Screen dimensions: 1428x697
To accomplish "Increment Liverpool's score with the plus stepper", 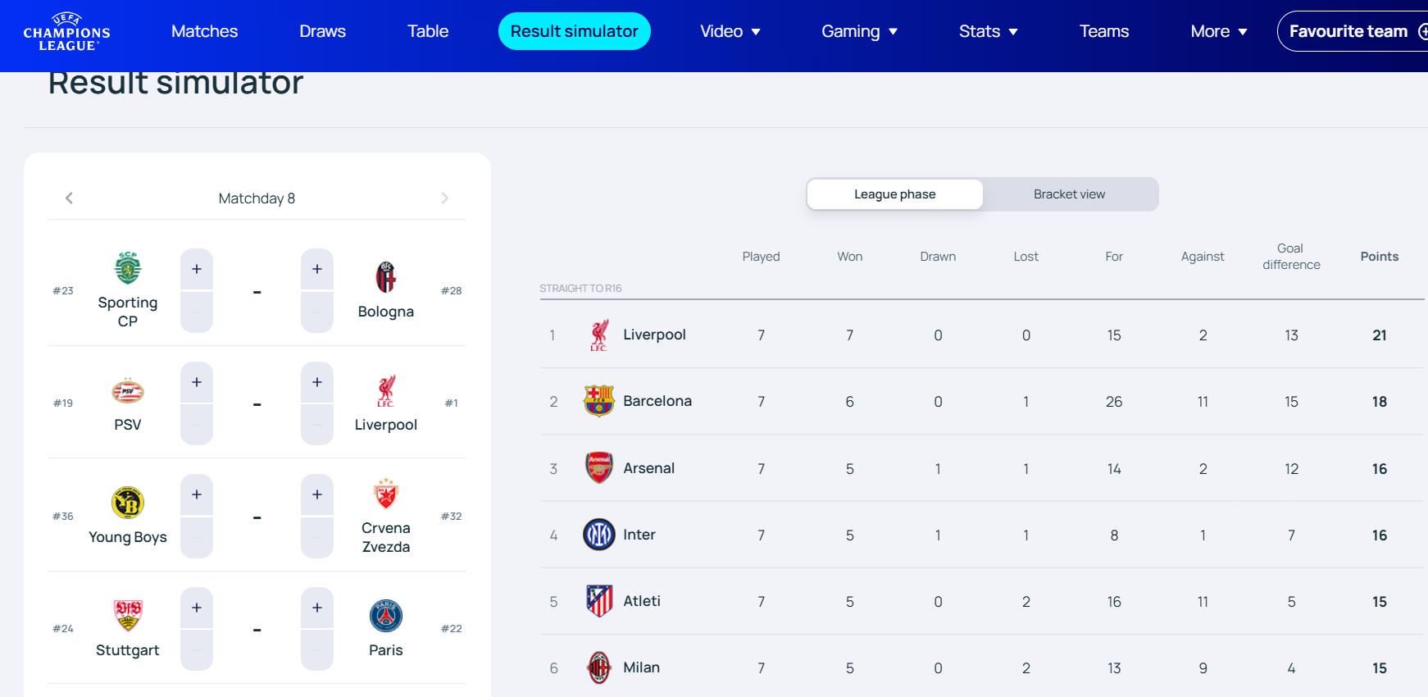I will click(317, 381).
